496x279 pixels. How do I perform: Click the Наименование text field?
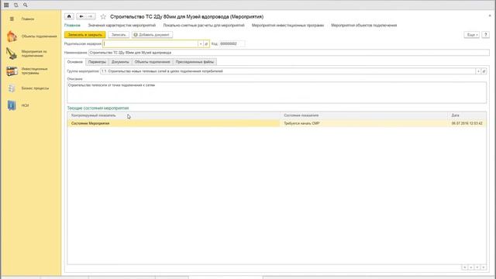[x=289, y=53]
